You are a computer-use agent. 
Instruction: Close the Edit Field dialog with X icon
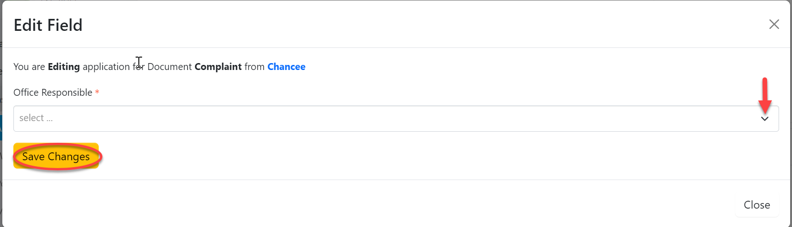[x=774, y=24]
